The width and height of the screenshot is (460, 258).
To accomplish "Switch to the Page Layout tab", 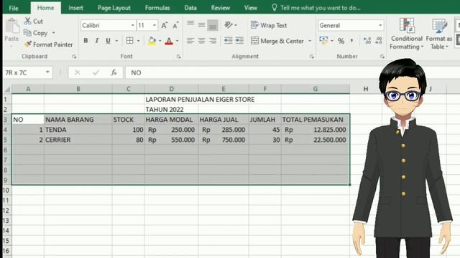I will point(114,8).
